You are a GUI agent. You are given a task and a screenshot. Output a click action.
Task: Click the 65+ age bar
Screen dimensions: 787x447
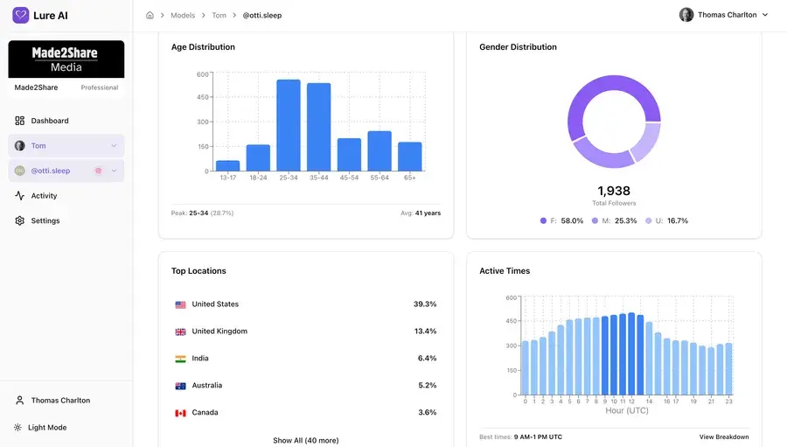coord(410,157)
